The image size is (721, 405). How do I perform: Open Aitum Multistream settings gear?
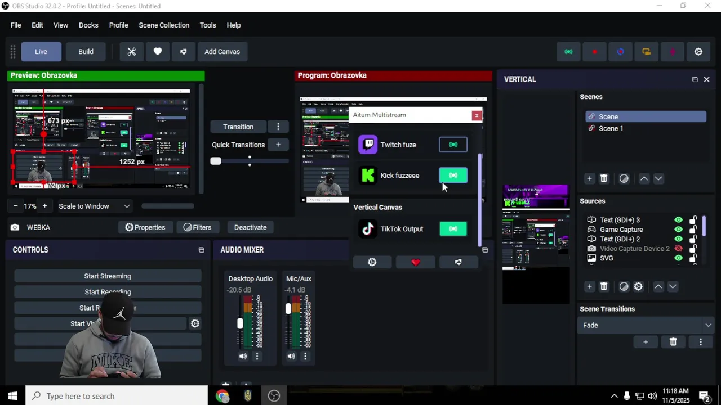pos(372,262)
